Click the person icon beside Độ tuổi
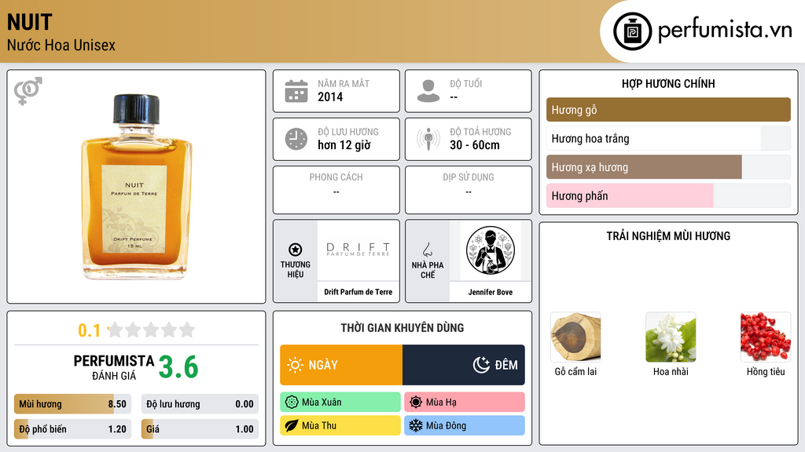The image size is (805, 452). tap(428, 91)
